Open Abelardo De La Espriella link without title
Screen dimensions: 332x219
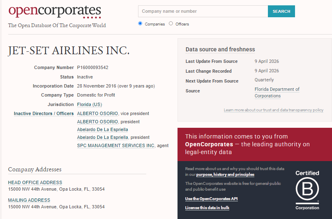(102, 129)
